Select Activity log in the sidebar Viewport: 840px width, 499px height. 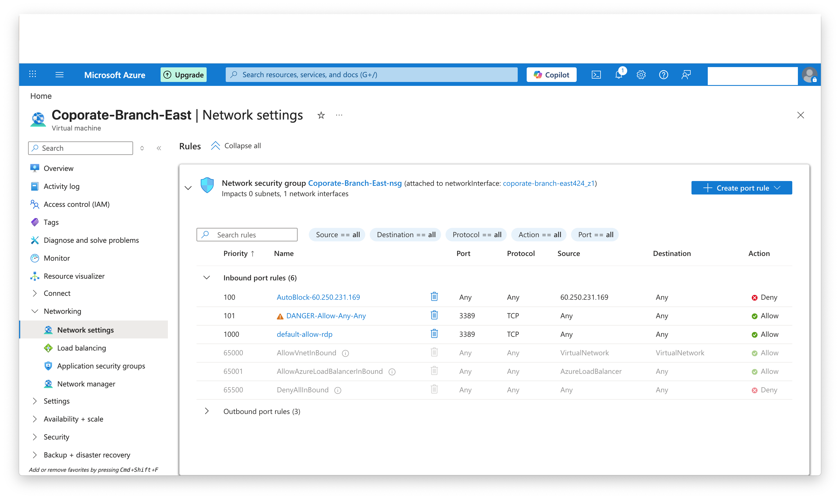(61, 186)
